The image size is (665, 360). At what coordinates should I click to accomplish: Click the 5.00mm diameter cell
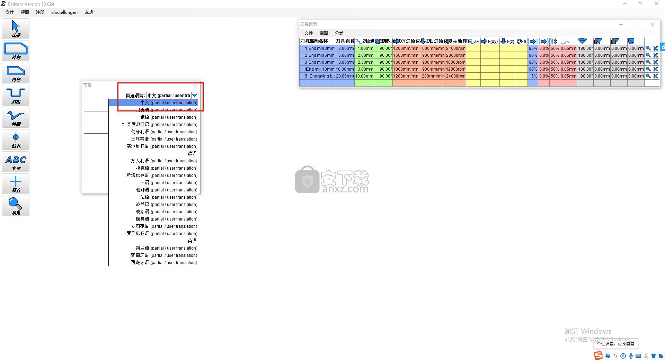[x=345, y=55]
